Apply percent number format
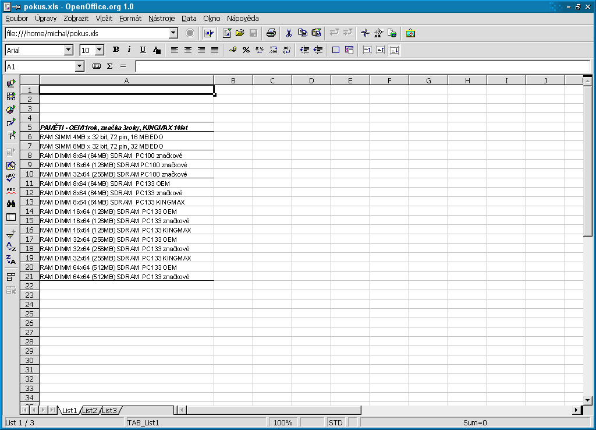Image resolution: width=596 pixels, height=430 pixels. [246, 50]
